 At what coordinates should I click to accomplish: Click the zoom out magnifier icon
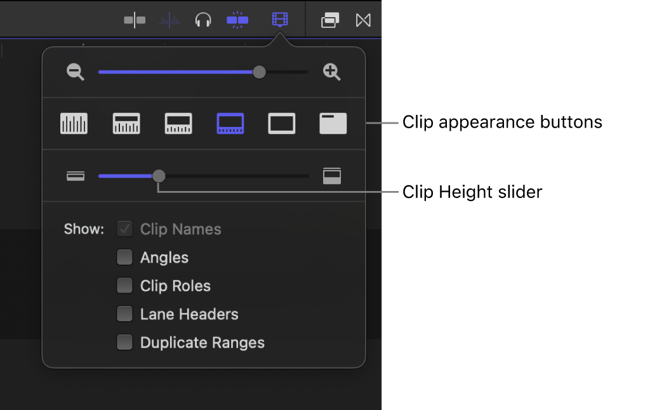(x=75, y=72)
